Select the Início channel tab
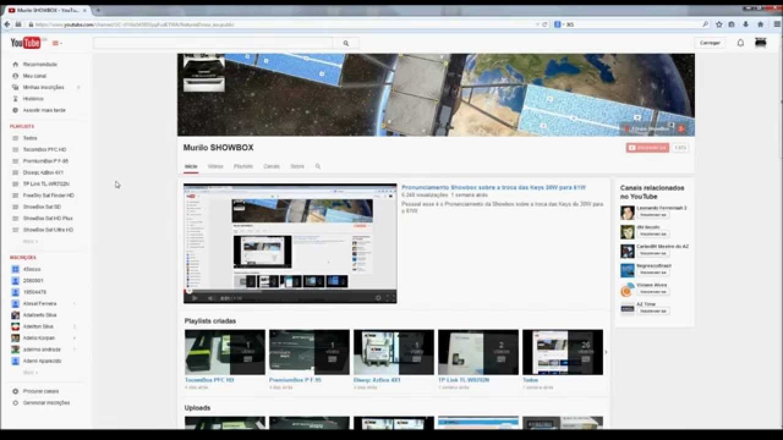783x440 pixels. coord(191,166)
